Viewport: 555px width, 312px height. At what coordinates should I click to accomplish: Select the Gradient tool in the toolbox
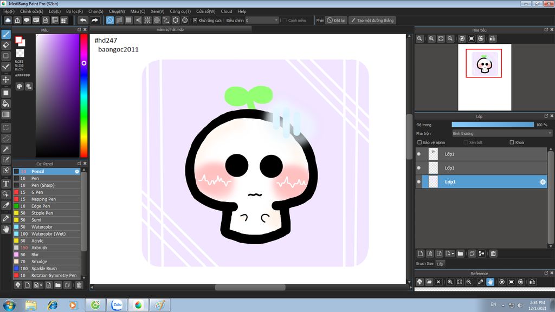point(6,114)
